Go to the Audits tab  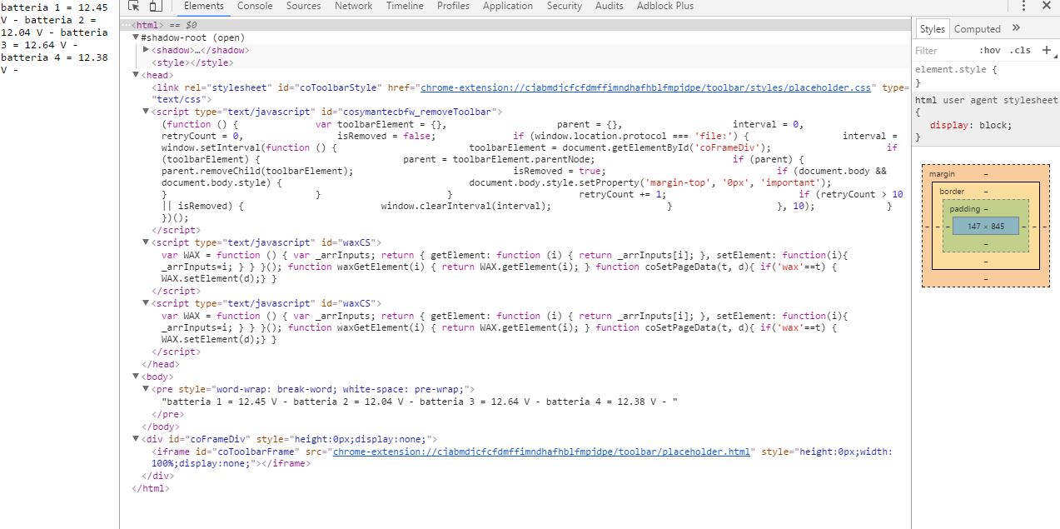[610, 6]
